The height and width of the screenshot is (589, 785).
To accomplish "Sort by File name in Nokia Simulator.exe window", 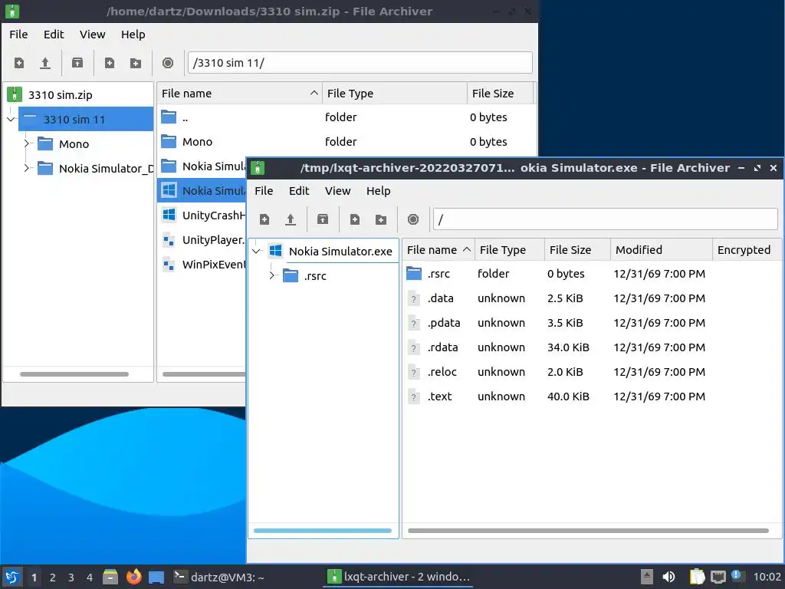I will [x=438, y=250].
